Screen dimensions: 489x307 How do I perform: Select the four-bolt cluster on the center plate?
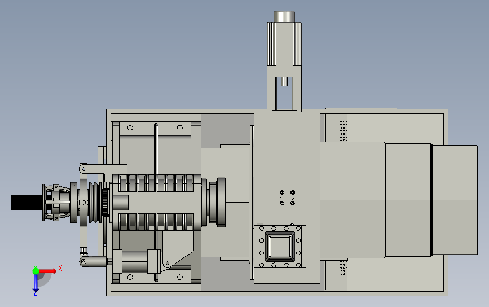point(287,198)
